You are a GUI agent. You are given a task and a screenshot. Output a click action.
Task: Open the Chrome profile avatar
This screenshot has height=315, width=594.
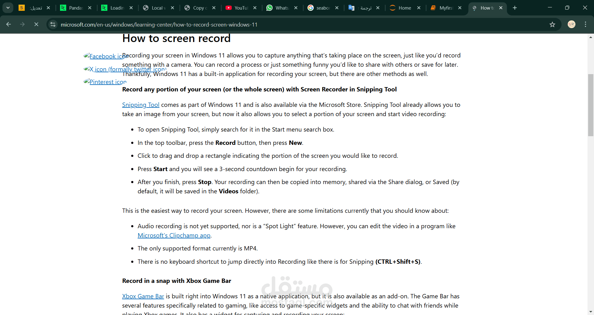[572, 24]
